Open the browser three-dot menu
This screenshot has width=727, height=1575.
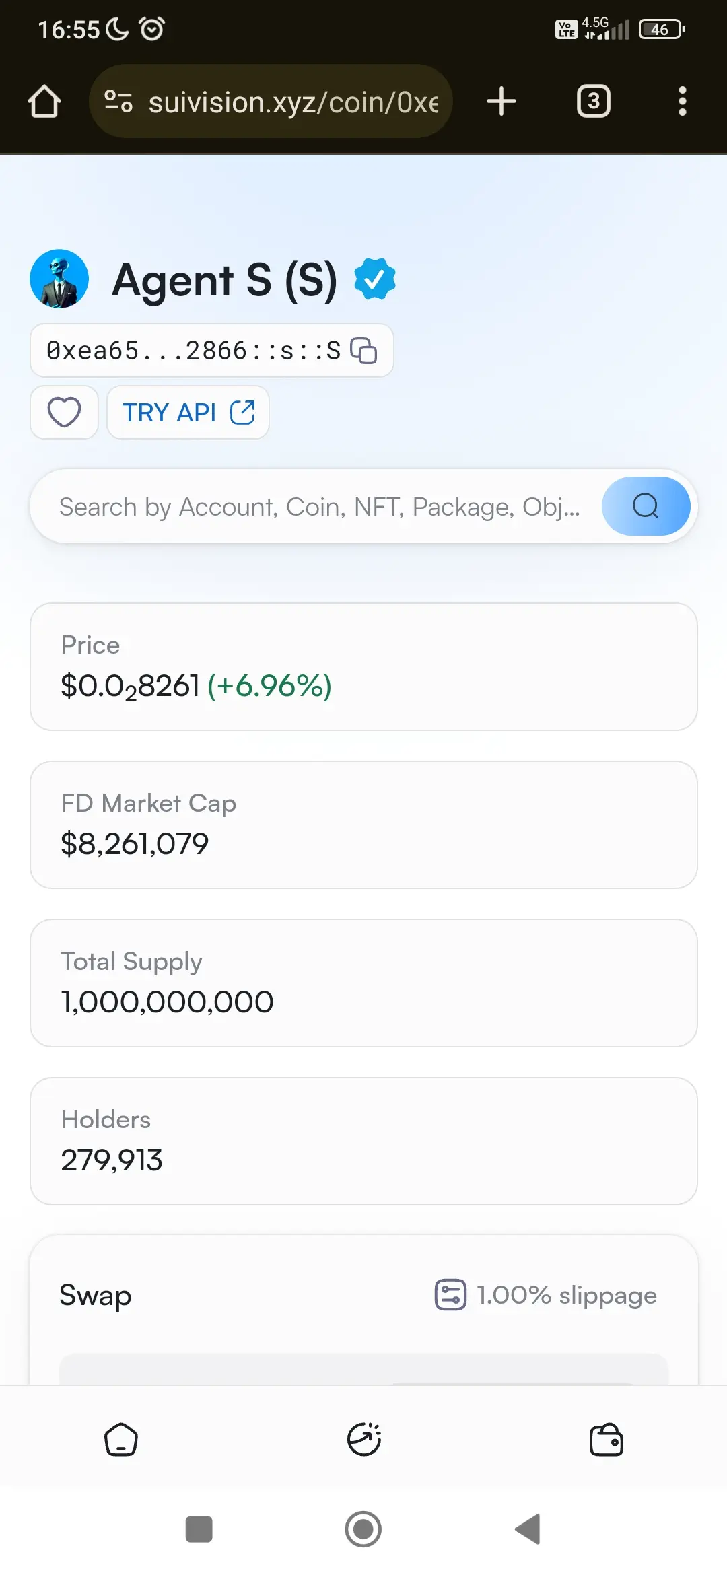(682, 102)
